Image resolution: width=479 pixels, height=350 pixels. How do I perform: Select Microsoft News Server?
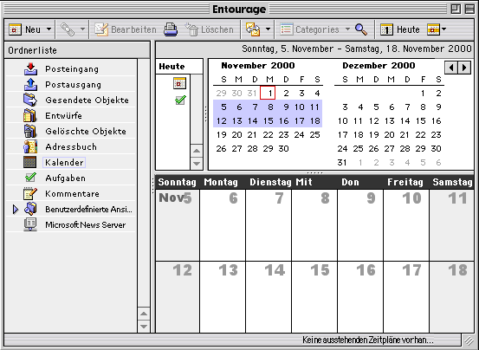tap(85, 224)
